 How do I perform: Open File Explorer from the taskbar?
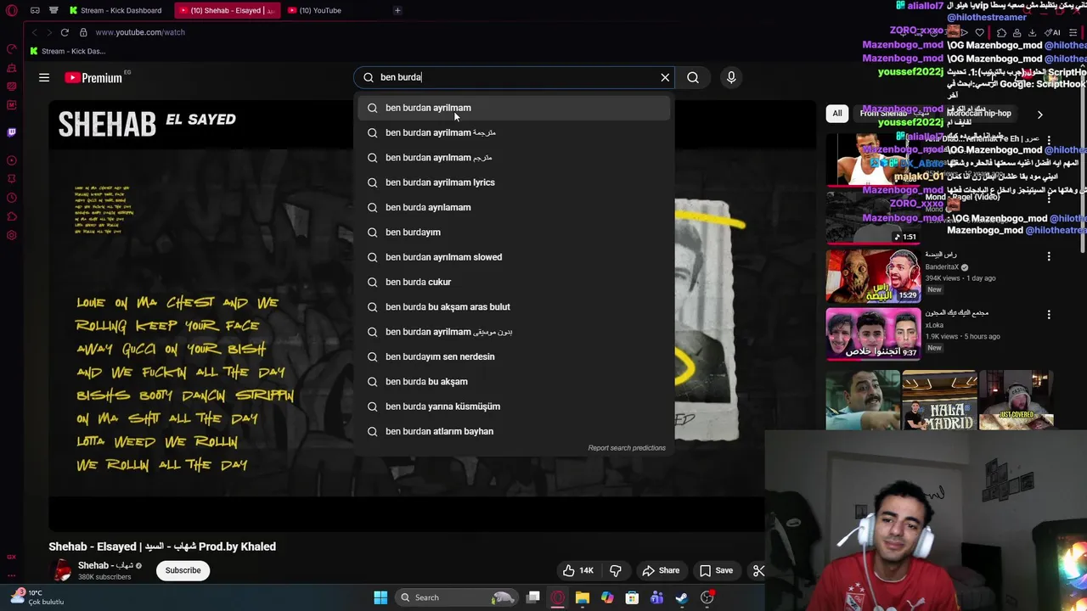582,597
